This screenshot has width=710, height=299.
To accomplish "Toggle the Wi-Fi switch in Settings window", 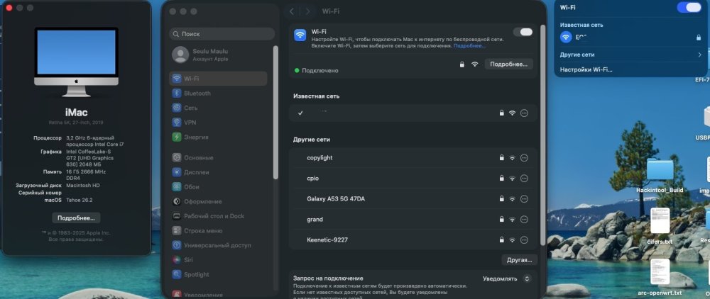I will pos(523,32).
